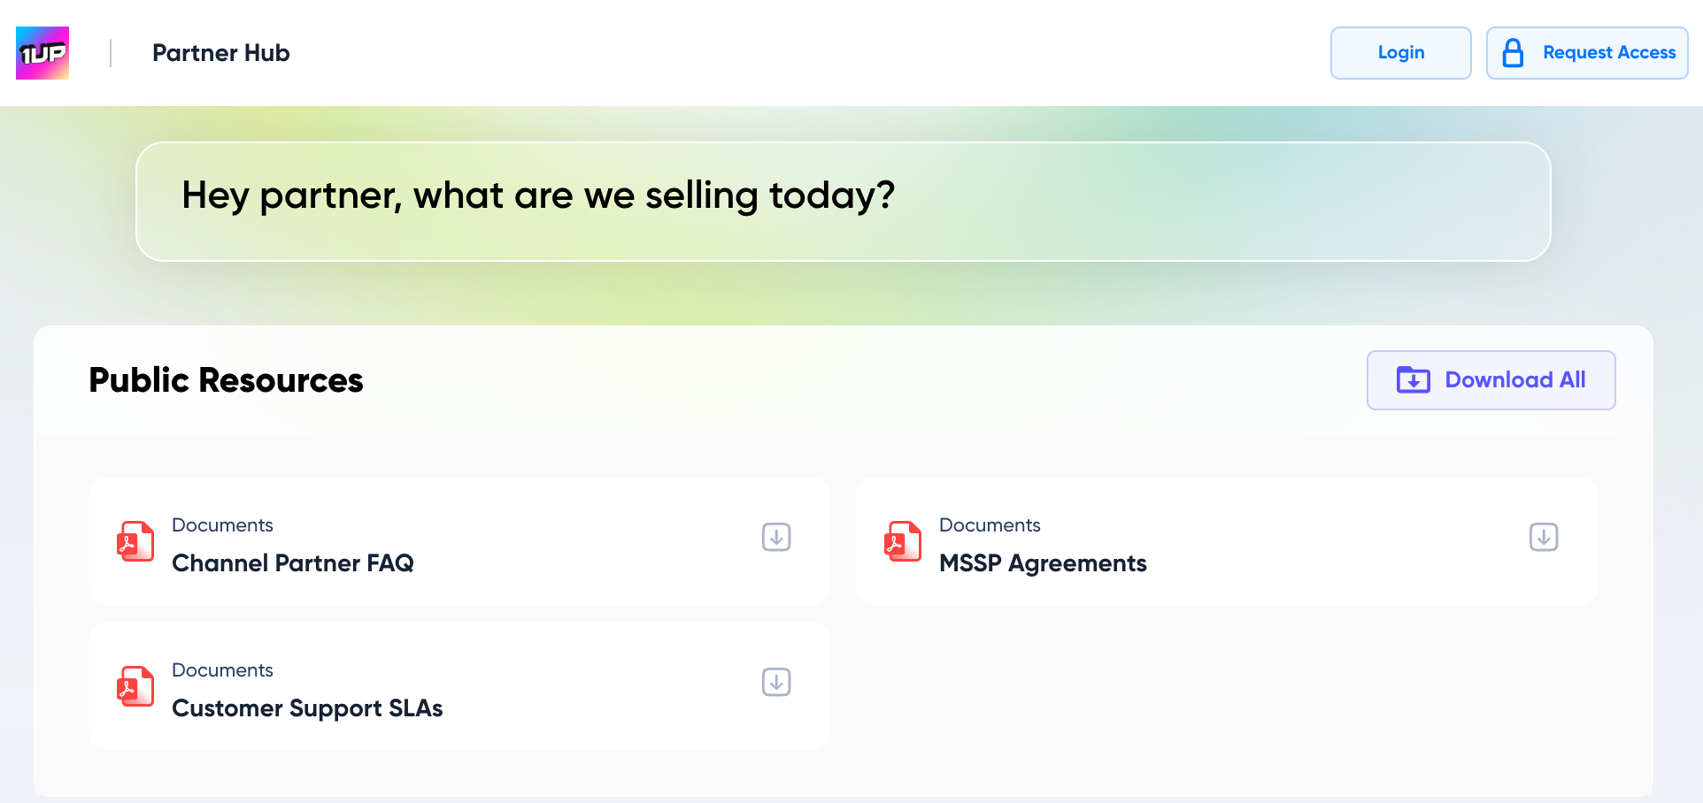This screenshot has height=803, width=1703.
Task: Click the Download All text
Action: click(x=1514, y=380)
